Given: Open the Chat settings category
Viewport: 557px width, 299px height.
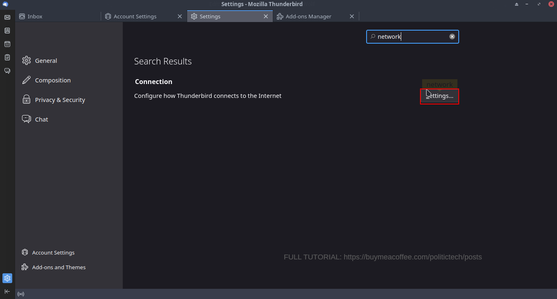Looking at the screenshot, I should 69,119.
